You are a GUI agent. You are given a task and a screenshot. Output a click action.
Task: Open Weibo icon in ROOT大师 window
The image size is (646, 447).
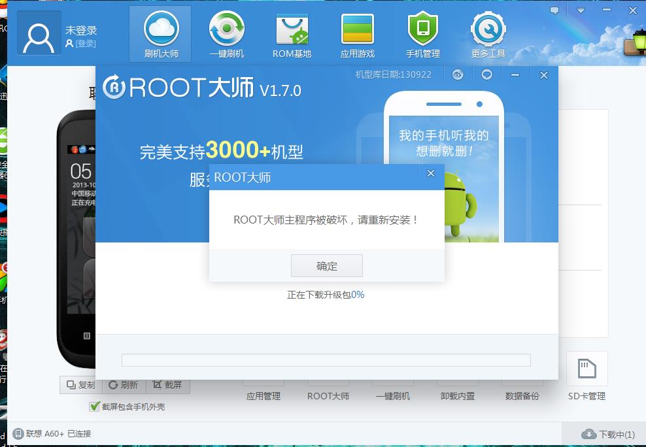[458, 75]
